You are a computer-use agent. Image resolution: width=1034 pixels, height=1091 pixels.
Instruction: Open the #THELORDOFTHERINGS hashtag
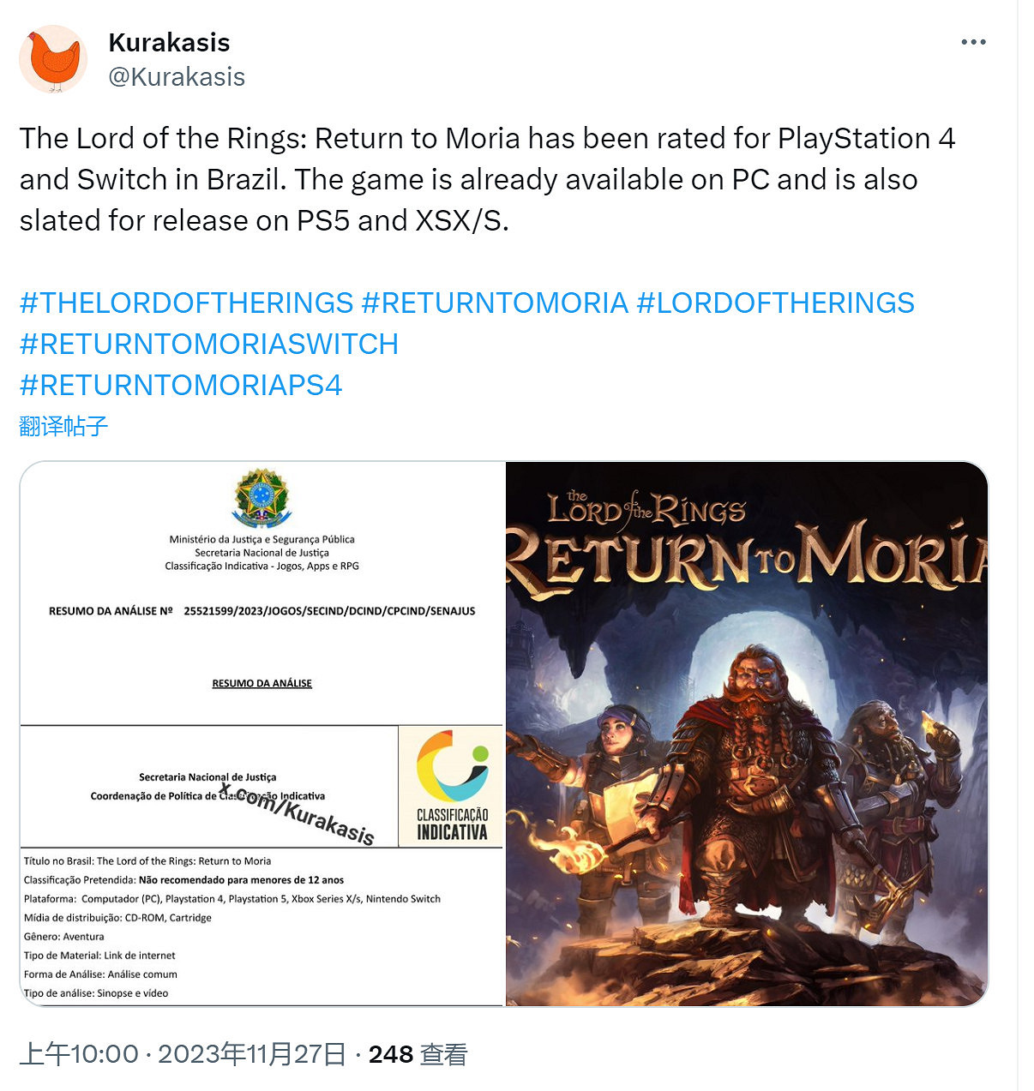tap(186, 303)
